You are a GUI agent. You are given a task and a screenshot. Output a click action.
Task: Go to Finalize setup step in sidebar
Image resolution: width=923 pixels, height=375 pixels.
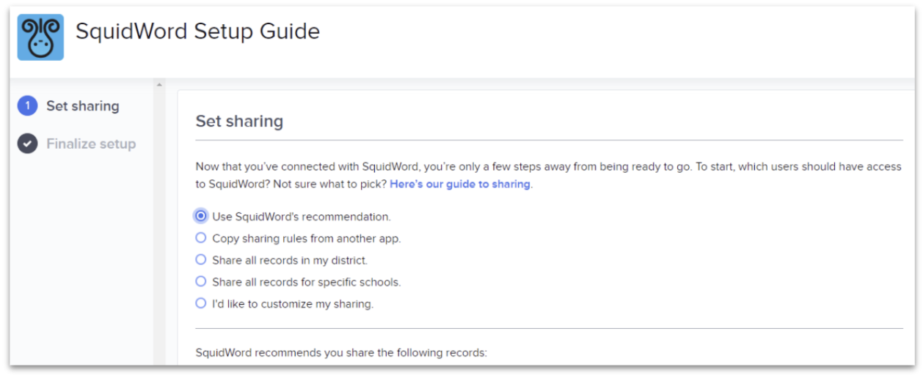point(91,144)
